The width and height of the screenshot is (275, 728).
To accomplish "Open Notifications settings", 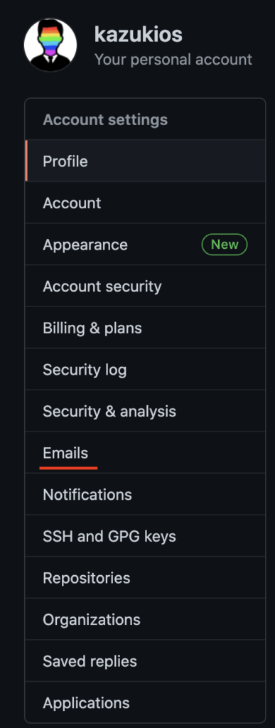I will 145,495.
